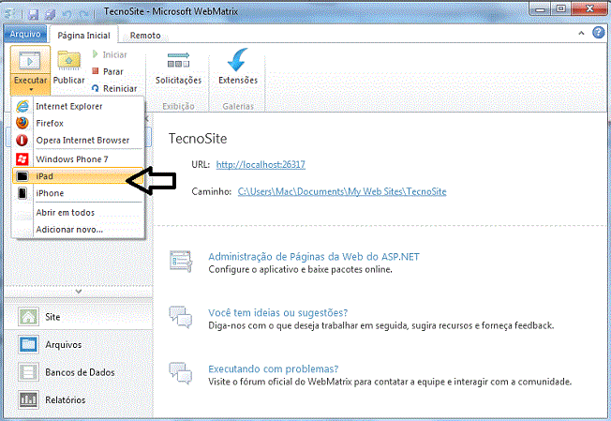Click the suggestions chat bubbles icon
Viewport: 611px width, 421px height.
coord(181,317)
